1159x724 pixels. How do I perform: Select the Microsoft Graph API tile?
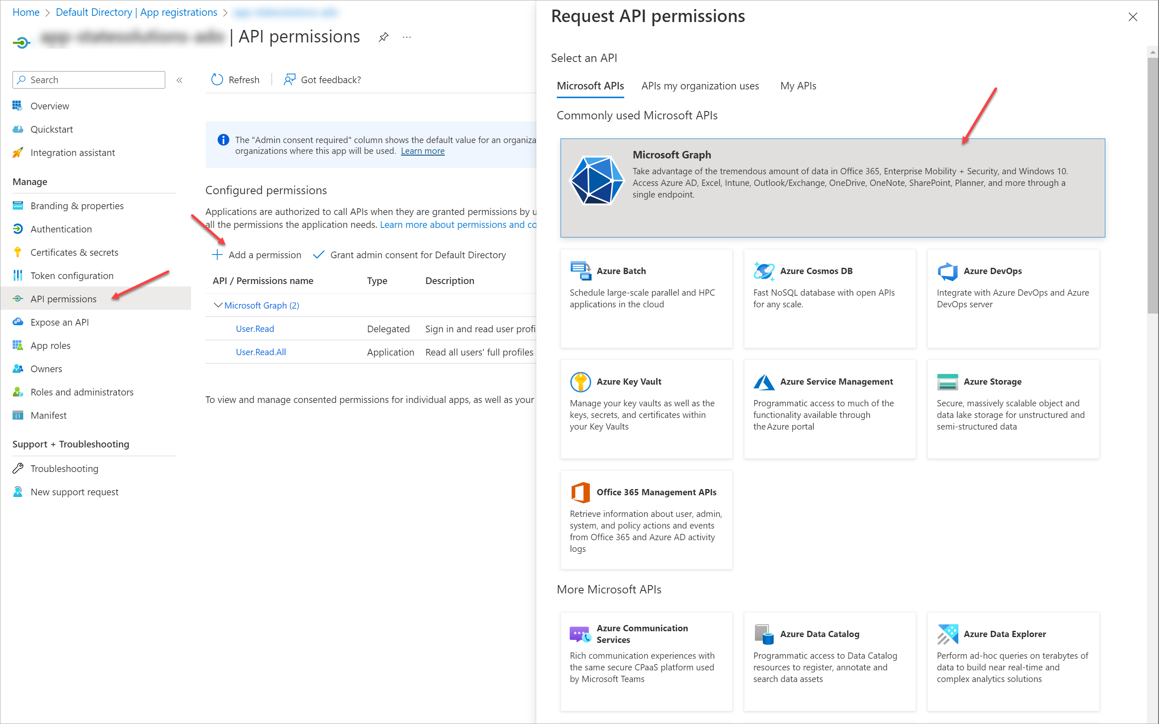pos(832,188)
